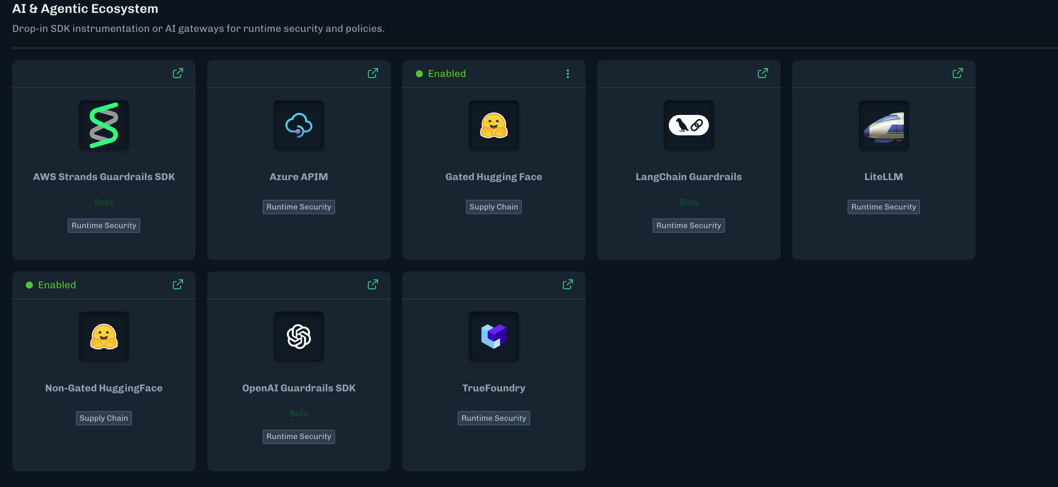Image resolution: width=1058 pixels, height=487 pixels.
Task: Click the Azure APIM cloud logo
Action: tap(299, 126)
